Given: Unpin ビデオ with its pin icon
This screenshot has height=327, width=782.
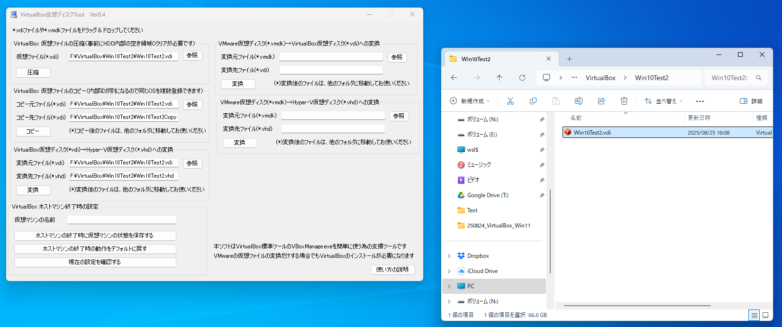Looking at the screenshot, I should pyautogui.click(x=542, y=180).
